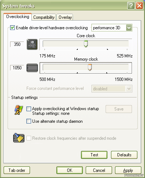Enable Apply overclocking at Windows startup

pos(29,109)
